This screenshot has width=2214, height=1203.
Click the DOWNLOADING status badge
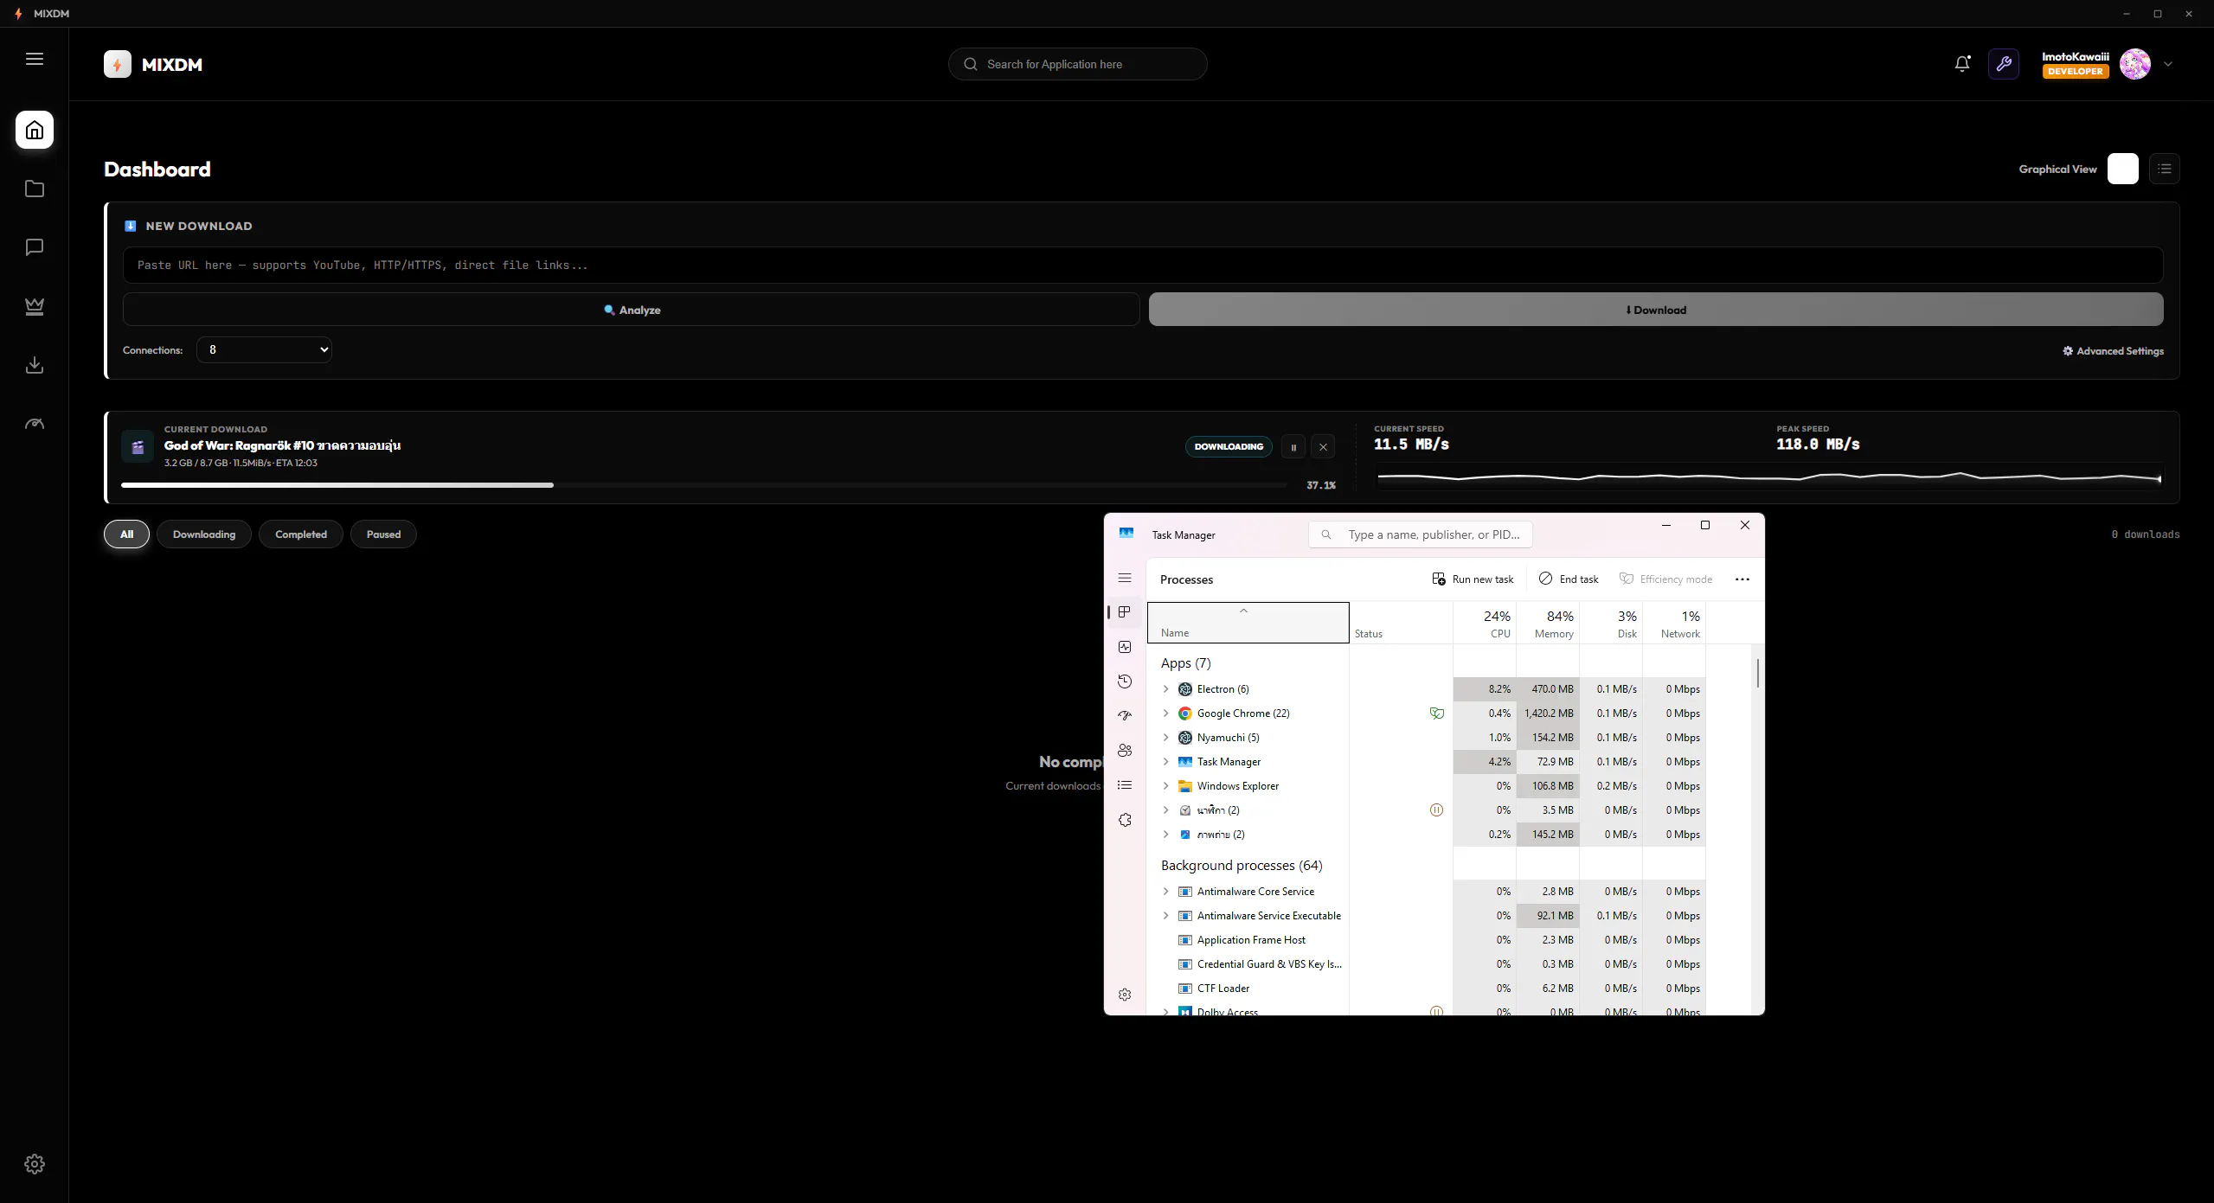1229,447
